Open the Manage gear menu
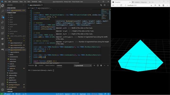The image size is (170, 95). click(x=2, y=89)
